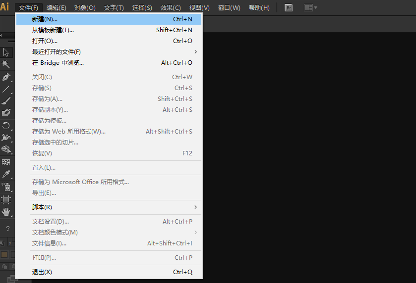
Task: Click the greyed 恢复(V) entry
Action: coord(109,153)
